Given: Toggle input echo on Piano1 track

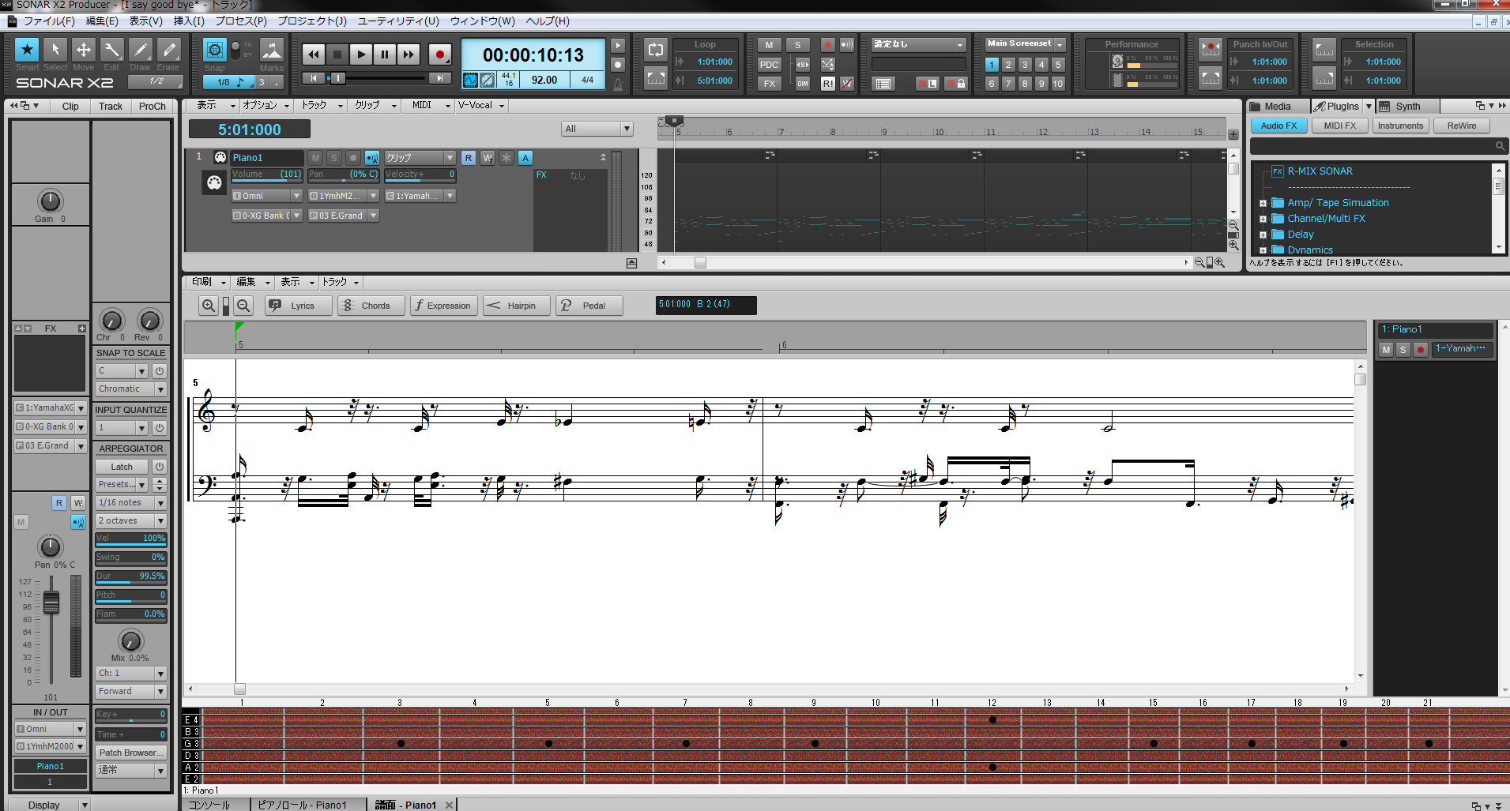Looking at the screenshot, I should pos(372,158).
